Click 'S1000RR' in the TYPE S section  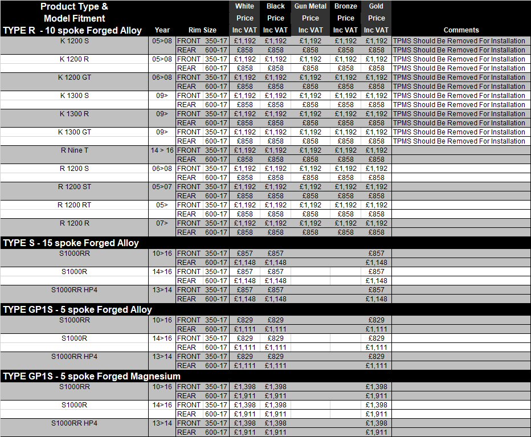[74, 254]
